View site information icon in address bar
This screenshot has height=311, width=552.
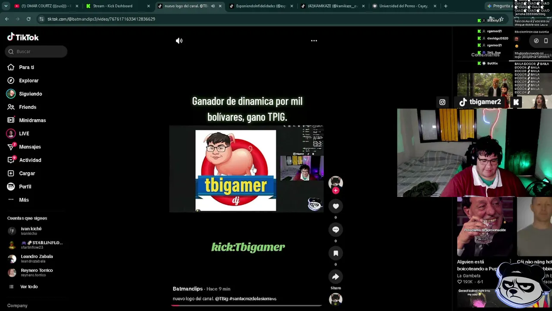[x=41, y=19]
